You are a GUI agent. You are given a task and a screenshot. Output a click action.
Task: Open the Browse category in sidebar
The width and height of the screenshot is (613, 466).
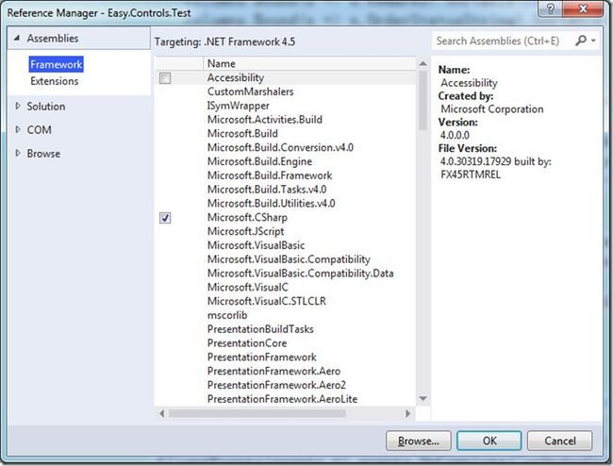click(43, 154)
